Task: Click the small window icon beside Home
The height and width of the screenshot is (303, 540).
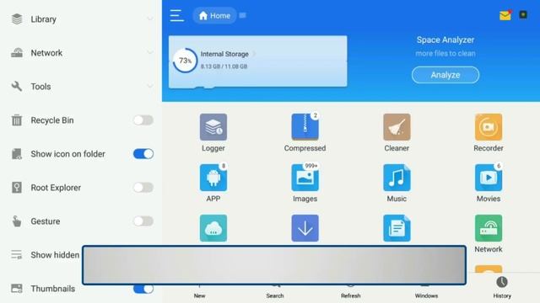Action: [x=242, y=15]
